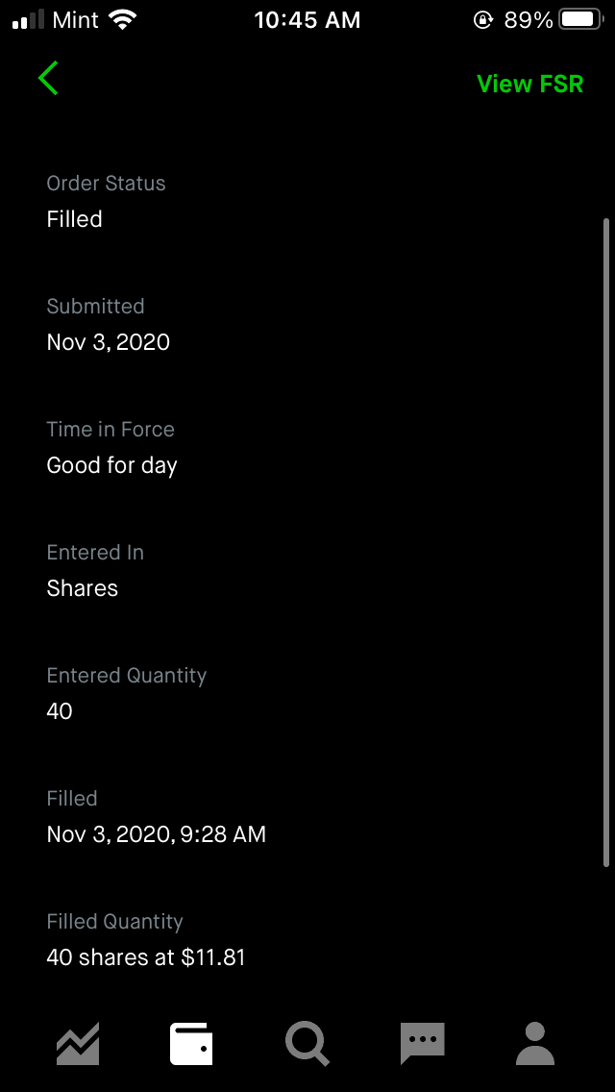Screen dimensions: 615x1092
Task: Tap the filled time Nov 3, 9:28 AM
Action: (157, 834)
